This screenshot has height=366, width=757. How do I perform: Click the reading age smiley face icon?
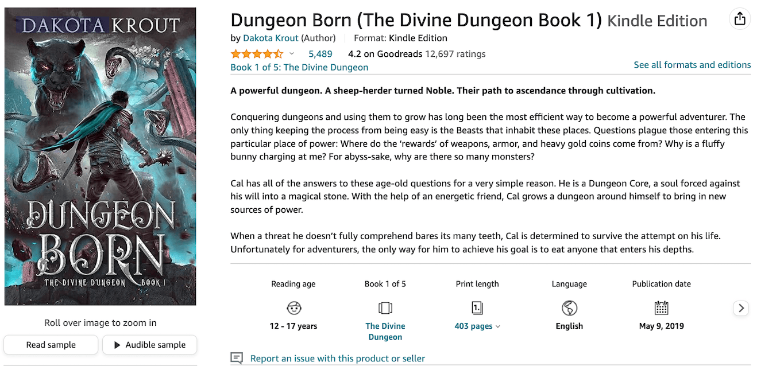point(293,308)
